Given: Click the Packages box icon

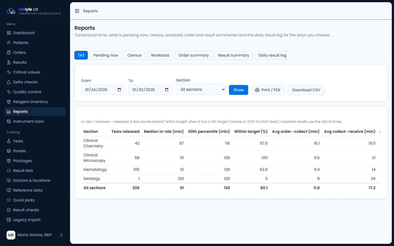Looking at the screenshot, I should 9,161.
